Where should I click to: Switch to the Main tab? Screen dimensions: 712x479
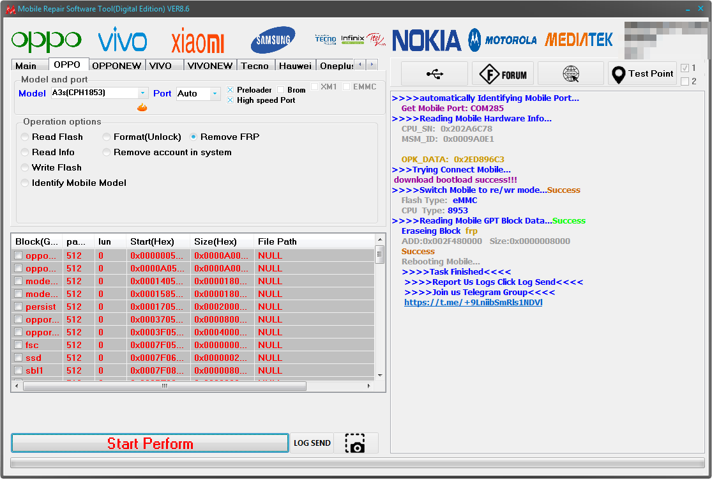click(30, 65)
